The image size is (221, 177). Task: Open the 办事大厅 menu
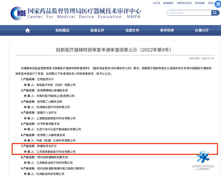[x=202, y=31]
